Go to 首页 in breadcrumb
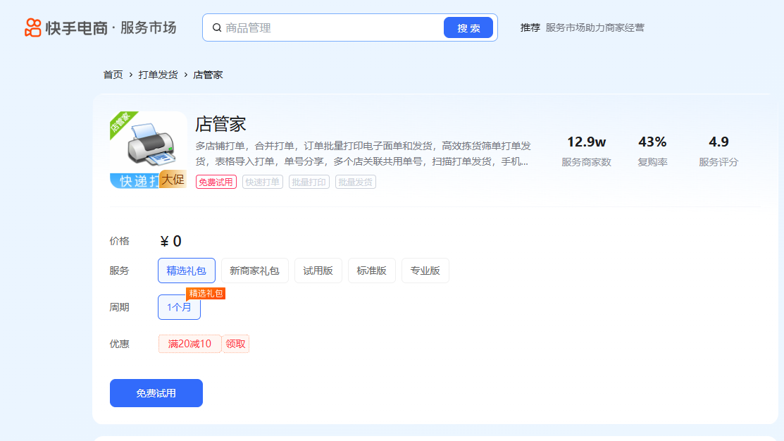Image resolution: width=784 pixels, height=441 pixels. [113, 75]
